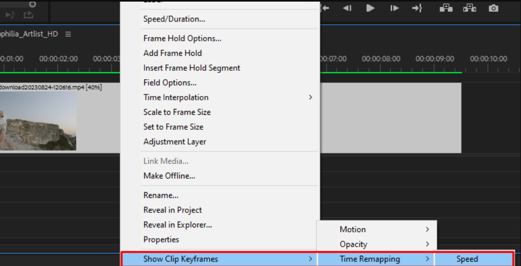The height and width of the screenshot is (266, 521).
Task: Click the 00:00:02:00 mark on the ruler
Action: point(59,59)
